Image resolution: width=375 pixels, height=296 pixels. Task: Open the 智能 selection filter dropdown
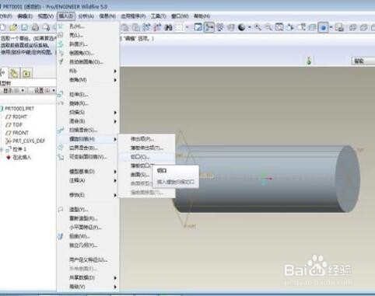363,61
